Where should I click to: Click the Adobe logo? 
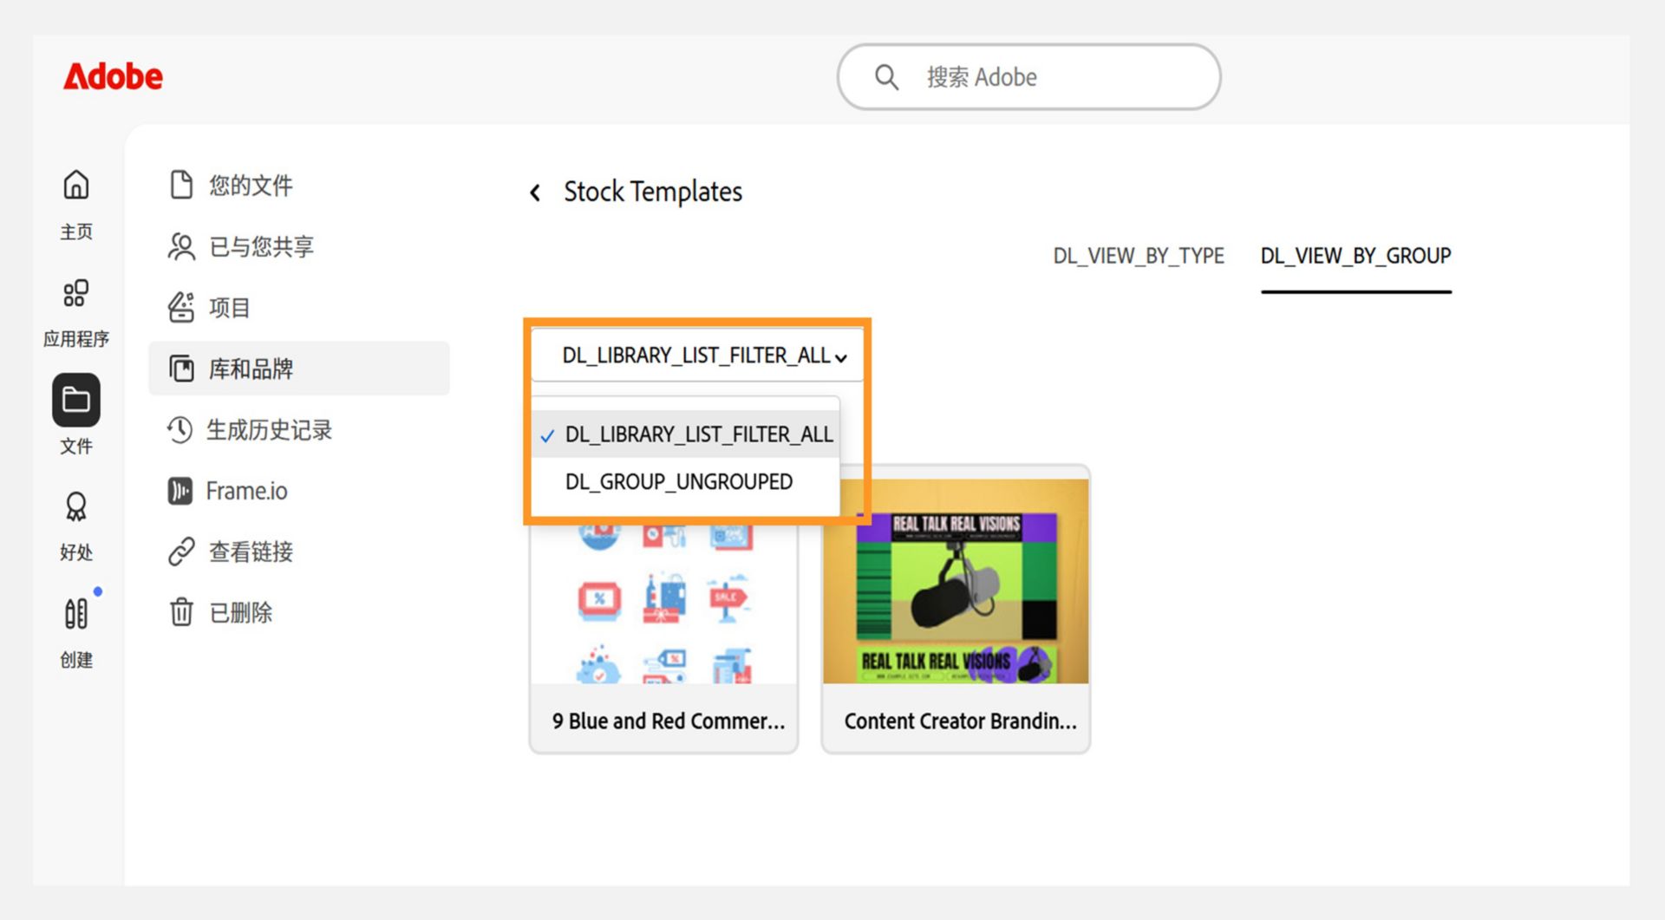113,77
